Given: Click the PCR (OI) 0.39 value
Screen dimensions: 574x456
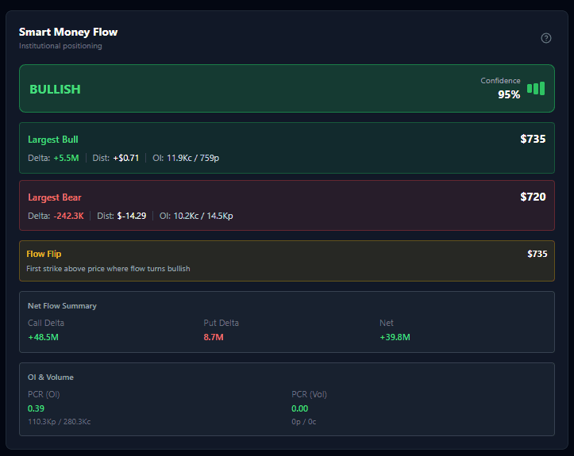Looking at the screenshot, I should tap(36, 408).
